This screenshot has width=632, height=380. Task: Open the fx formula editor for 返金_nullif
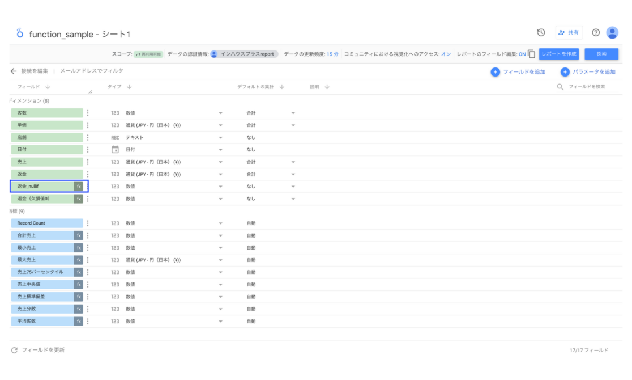[x=78, y=185]
